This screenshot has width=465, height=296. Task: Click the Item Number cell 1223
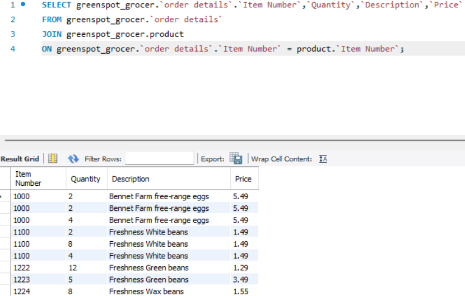38,279
